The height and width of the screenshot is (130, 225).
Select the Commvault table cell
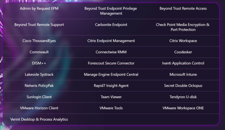(39, 52)
